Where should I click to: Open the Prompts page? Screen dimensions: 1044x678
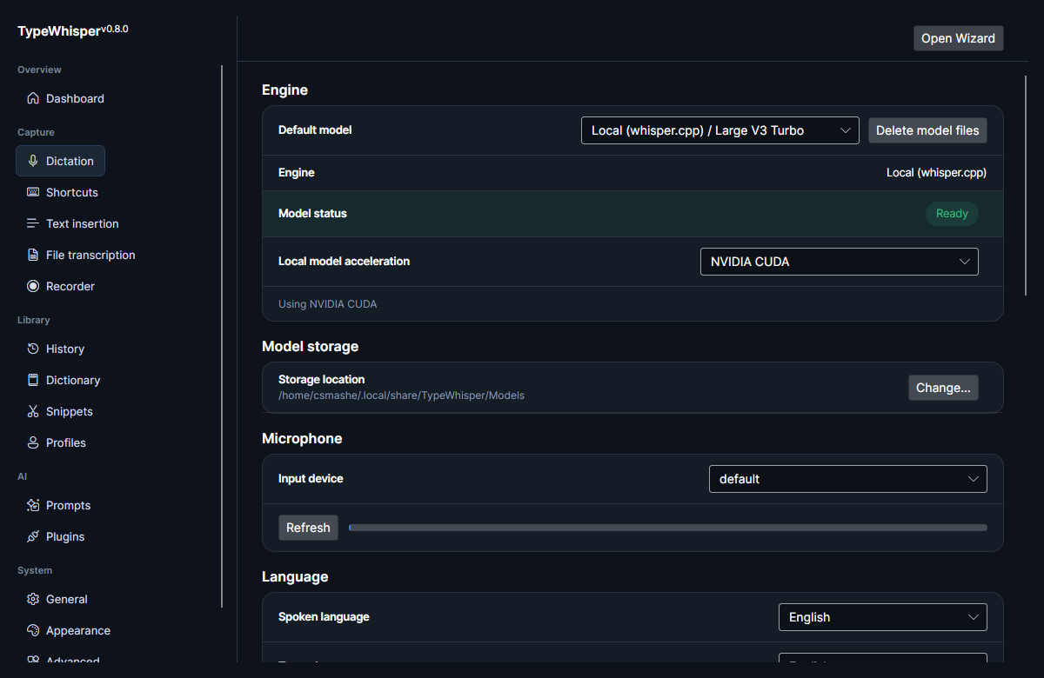(58, 505)
